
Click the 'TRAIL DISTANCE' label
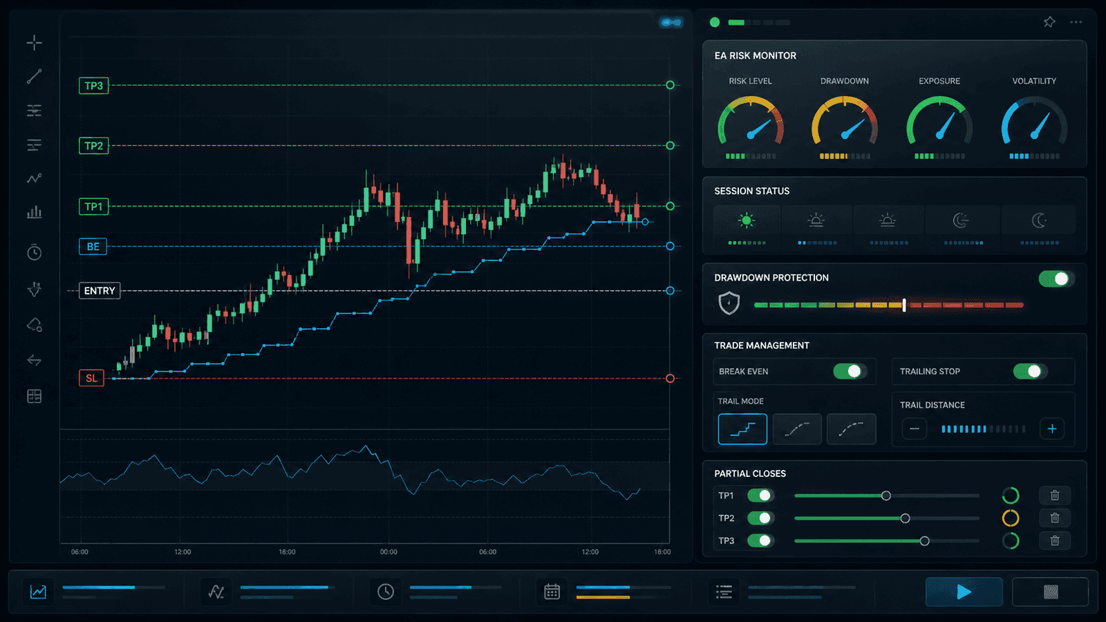[932, 405]
